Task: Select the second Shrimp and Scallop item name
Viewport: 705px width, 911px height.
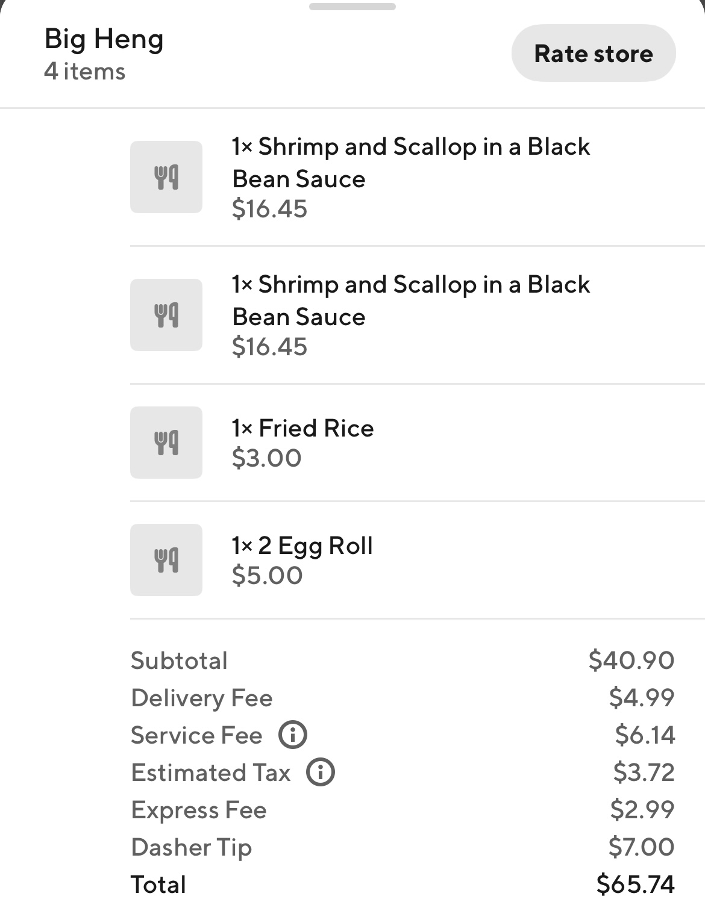Action: click(411, 300)
